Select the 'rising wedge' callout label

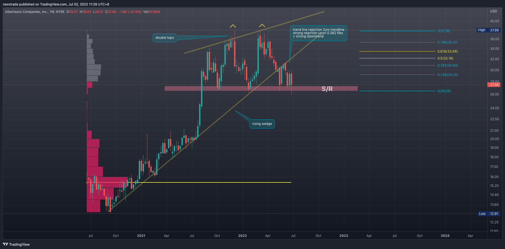262,124
